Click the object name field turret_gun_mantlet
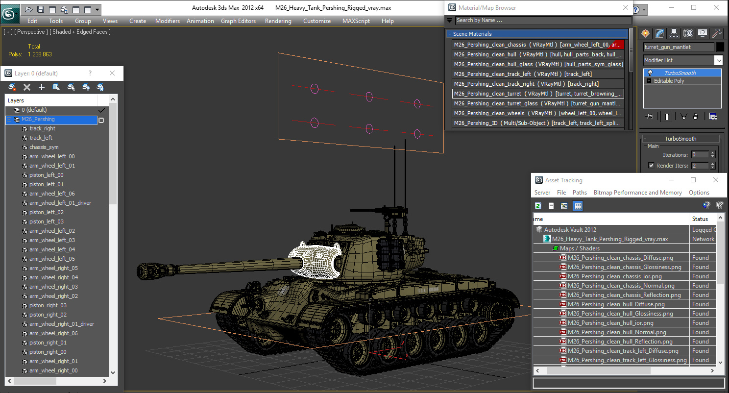Screen dimensions: 729x393 [x=679, y=47]
